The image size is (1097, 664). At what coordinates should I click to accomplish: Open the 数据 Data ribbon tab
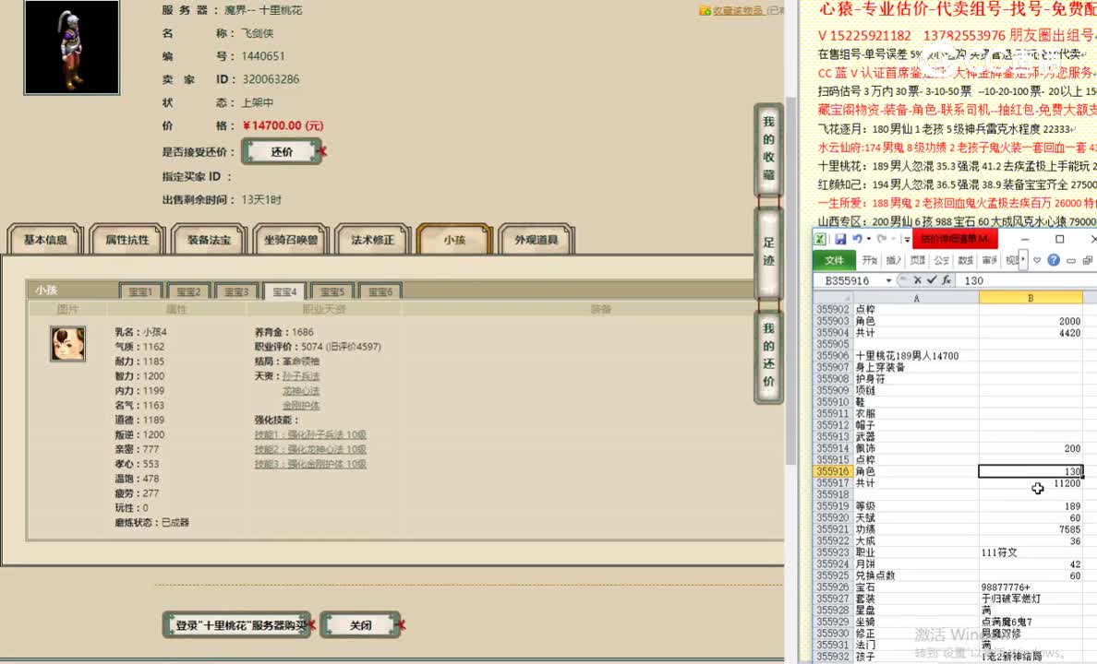tap(965, 260)
